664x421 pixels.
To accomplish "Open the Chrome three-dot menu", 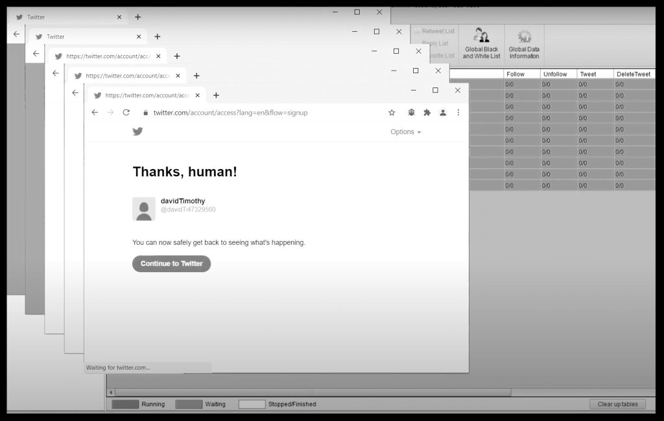I will 458,113.
